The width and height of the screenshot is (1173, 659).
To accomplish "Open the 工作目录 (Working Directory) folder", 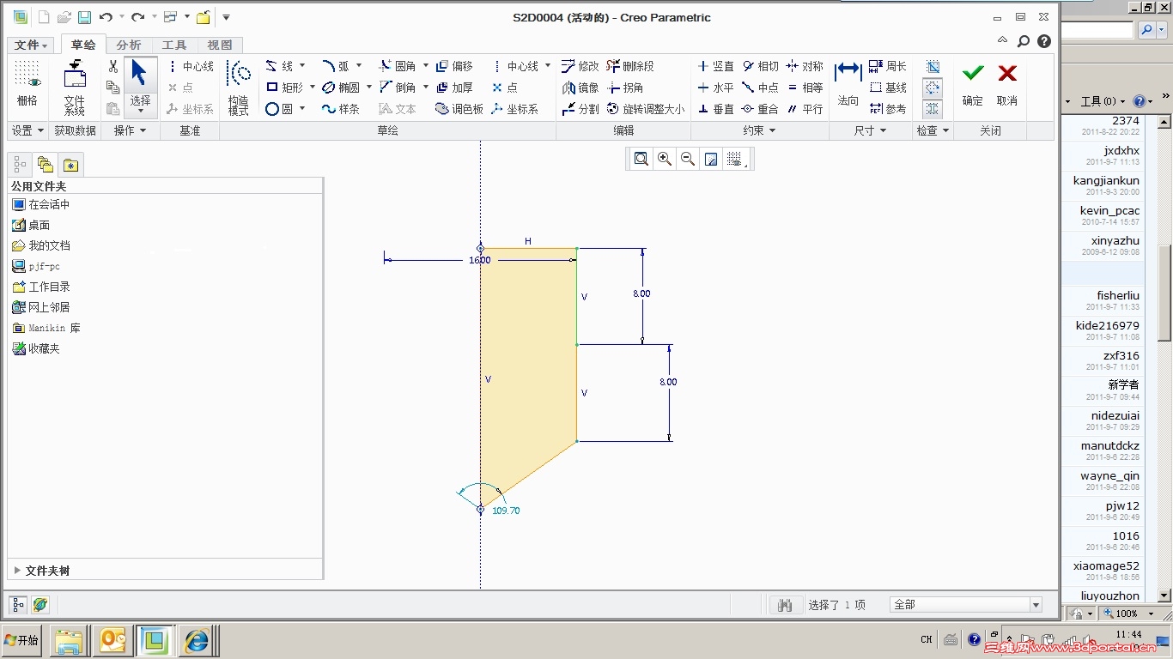I will (x=41, y=287).
